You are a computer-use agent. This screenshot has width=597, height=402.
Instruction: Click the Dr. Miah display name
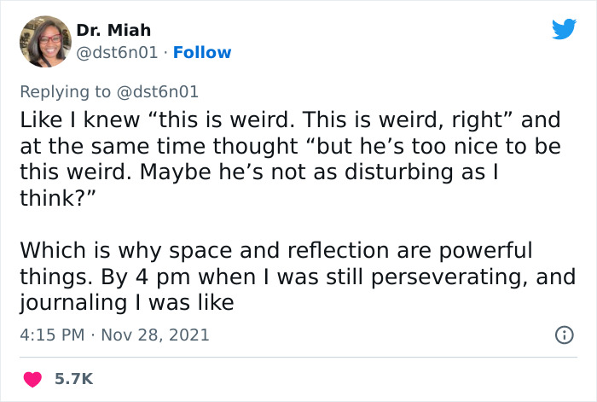[113, 31]
